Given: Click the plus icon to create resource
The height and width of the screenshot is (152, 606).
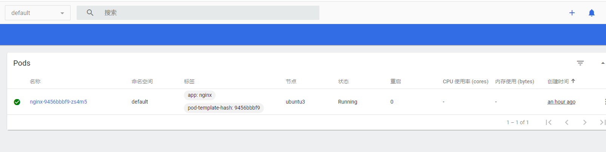Looking at the screenshot, I should [572, 13].
